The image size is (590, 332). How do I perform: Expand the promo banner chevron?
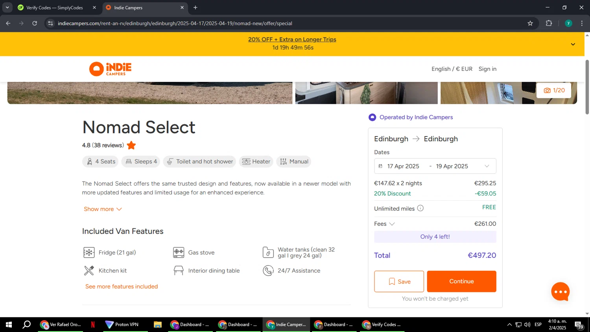(x=573, y=44)
